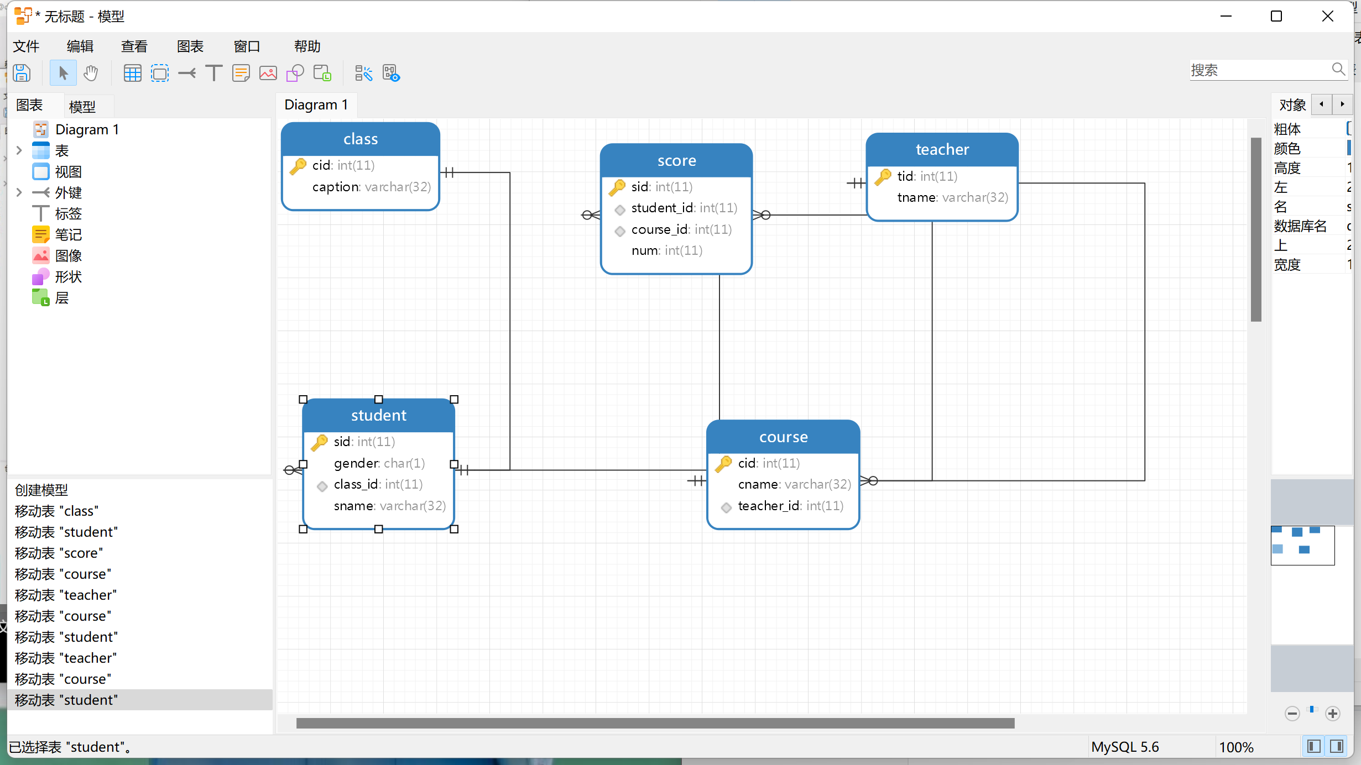Select the course table header
The width and height of the screenshot is (1361, 765).
click(x=783, y=437)
